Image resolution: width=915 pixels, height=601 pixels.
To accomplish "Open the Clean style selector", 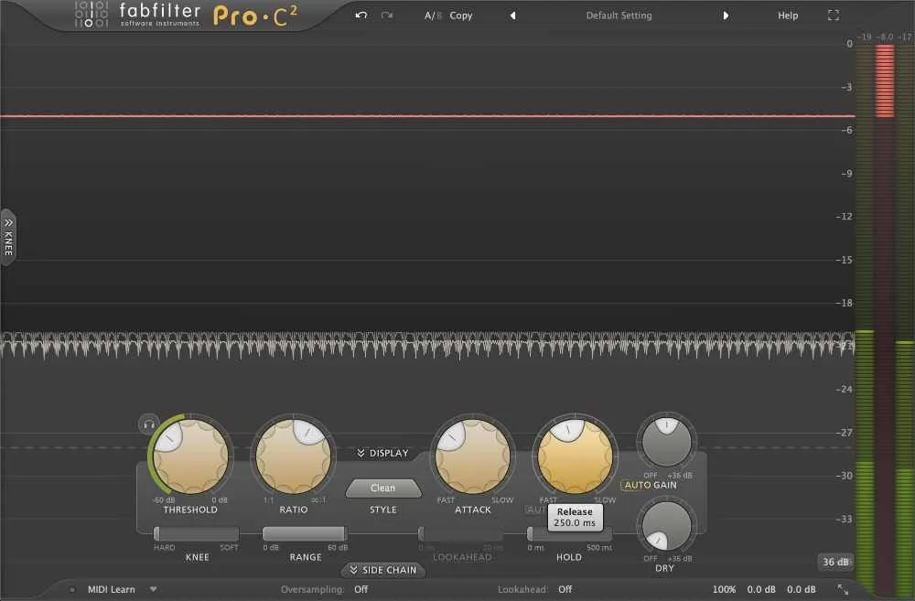I will 382,488.
